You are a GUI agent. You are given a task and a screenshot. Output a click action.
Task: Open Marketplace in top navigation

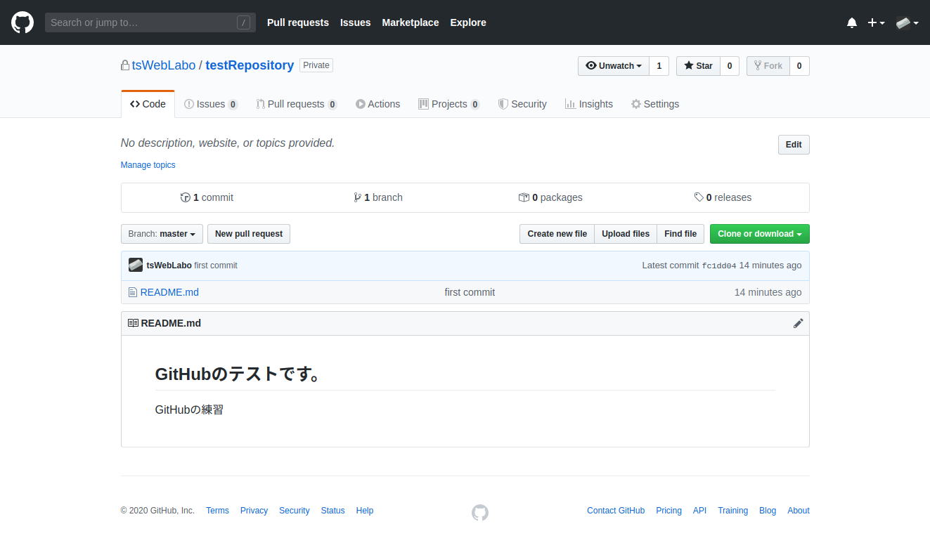coord(411,22)
